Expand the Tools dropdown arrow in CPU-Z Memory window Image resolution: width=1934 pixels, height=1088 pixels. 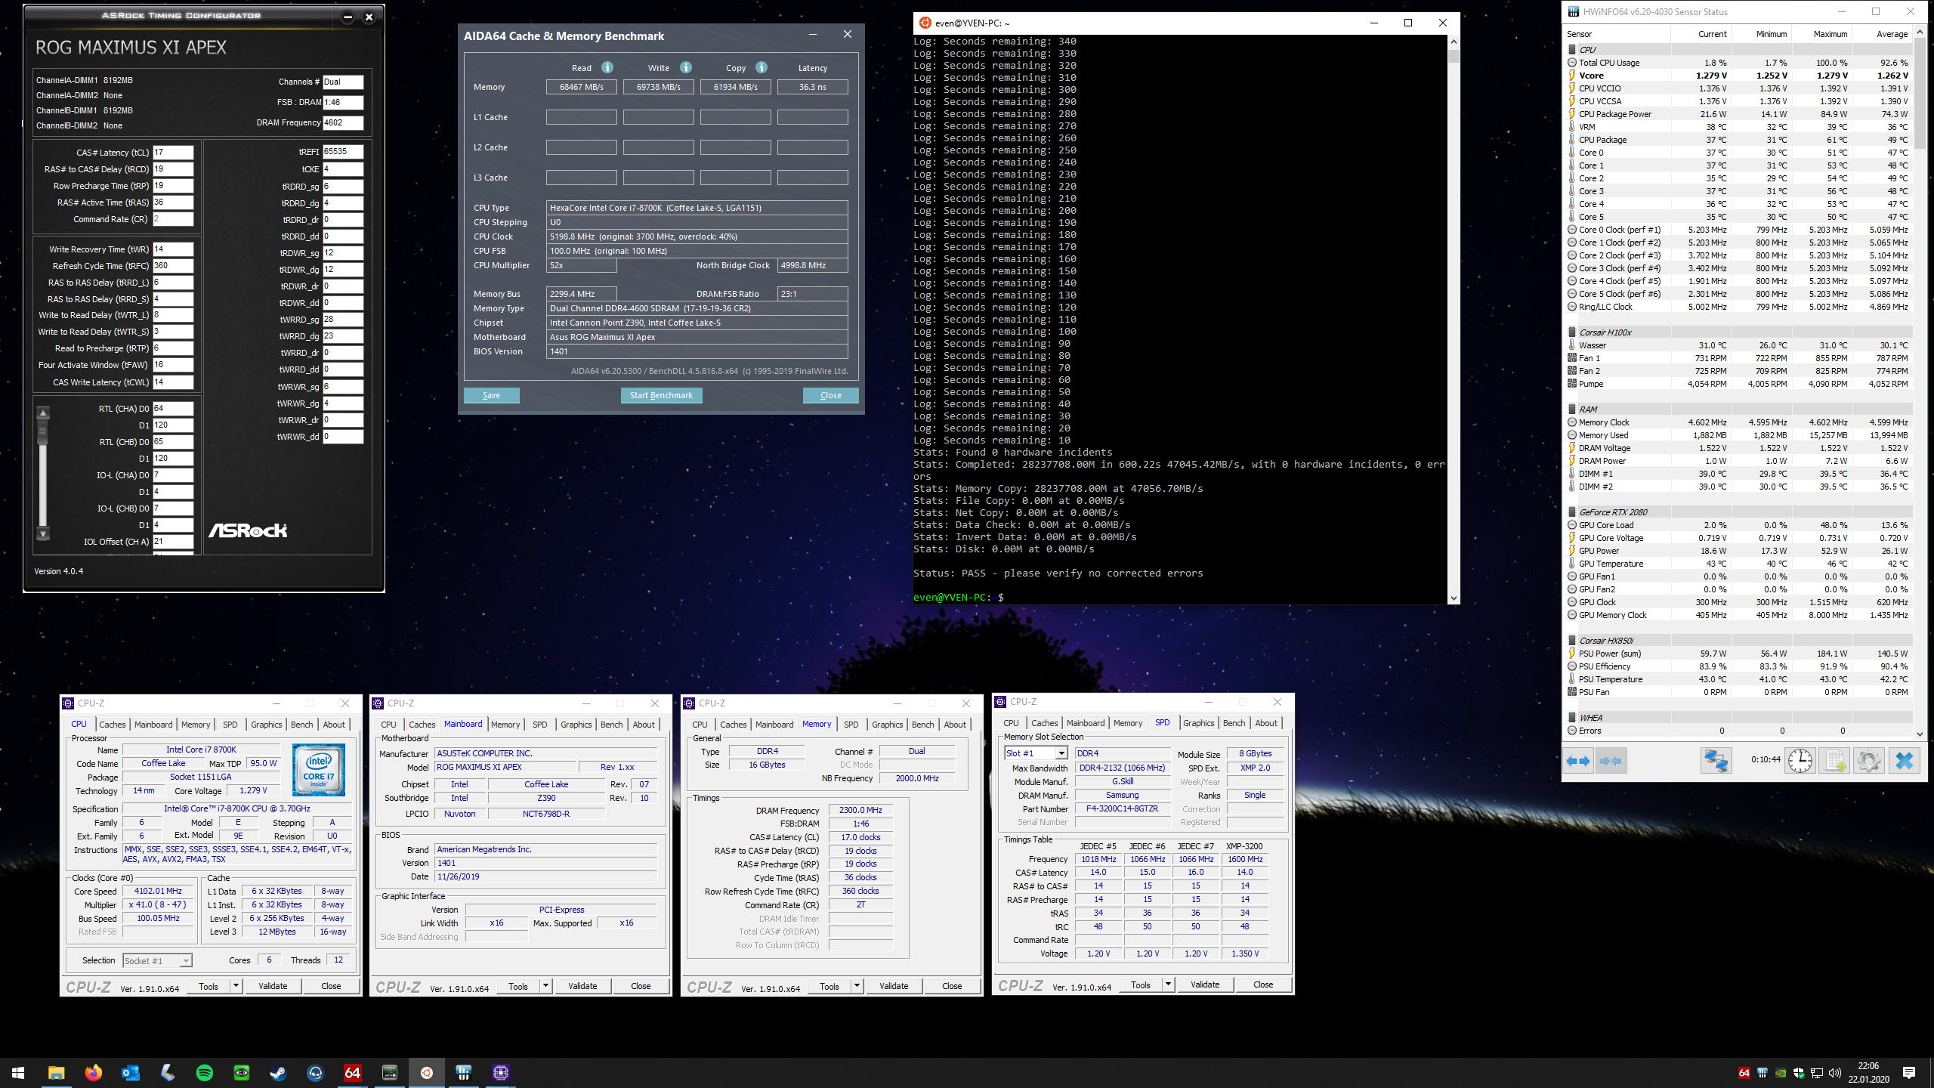point(857,986)
